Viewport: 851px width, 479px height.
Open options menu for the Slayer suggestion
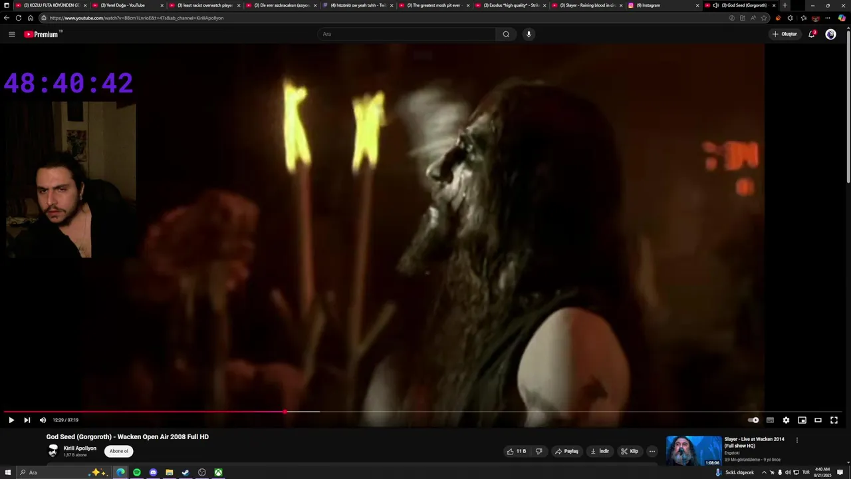796,440
